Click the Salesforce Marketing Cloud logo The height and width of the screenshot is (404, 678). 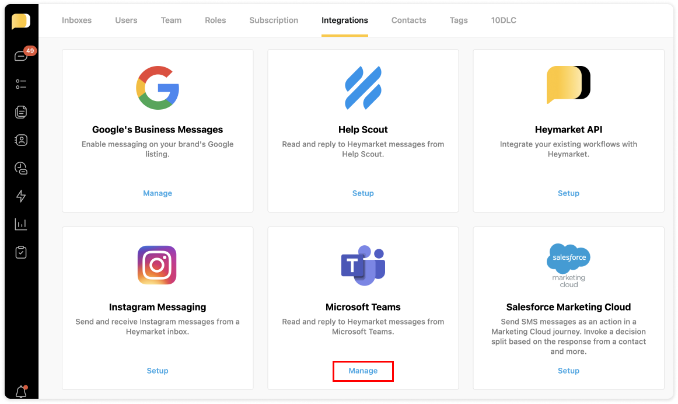click(x=569, y=265)
